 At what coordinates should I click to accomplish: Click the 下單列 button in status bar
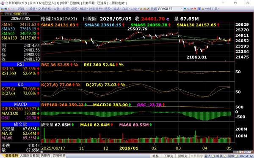168,156
